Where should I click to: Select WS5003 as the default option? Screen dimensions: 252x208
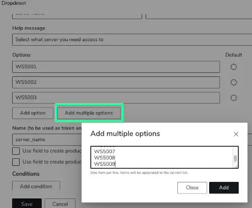coord(233,97)
